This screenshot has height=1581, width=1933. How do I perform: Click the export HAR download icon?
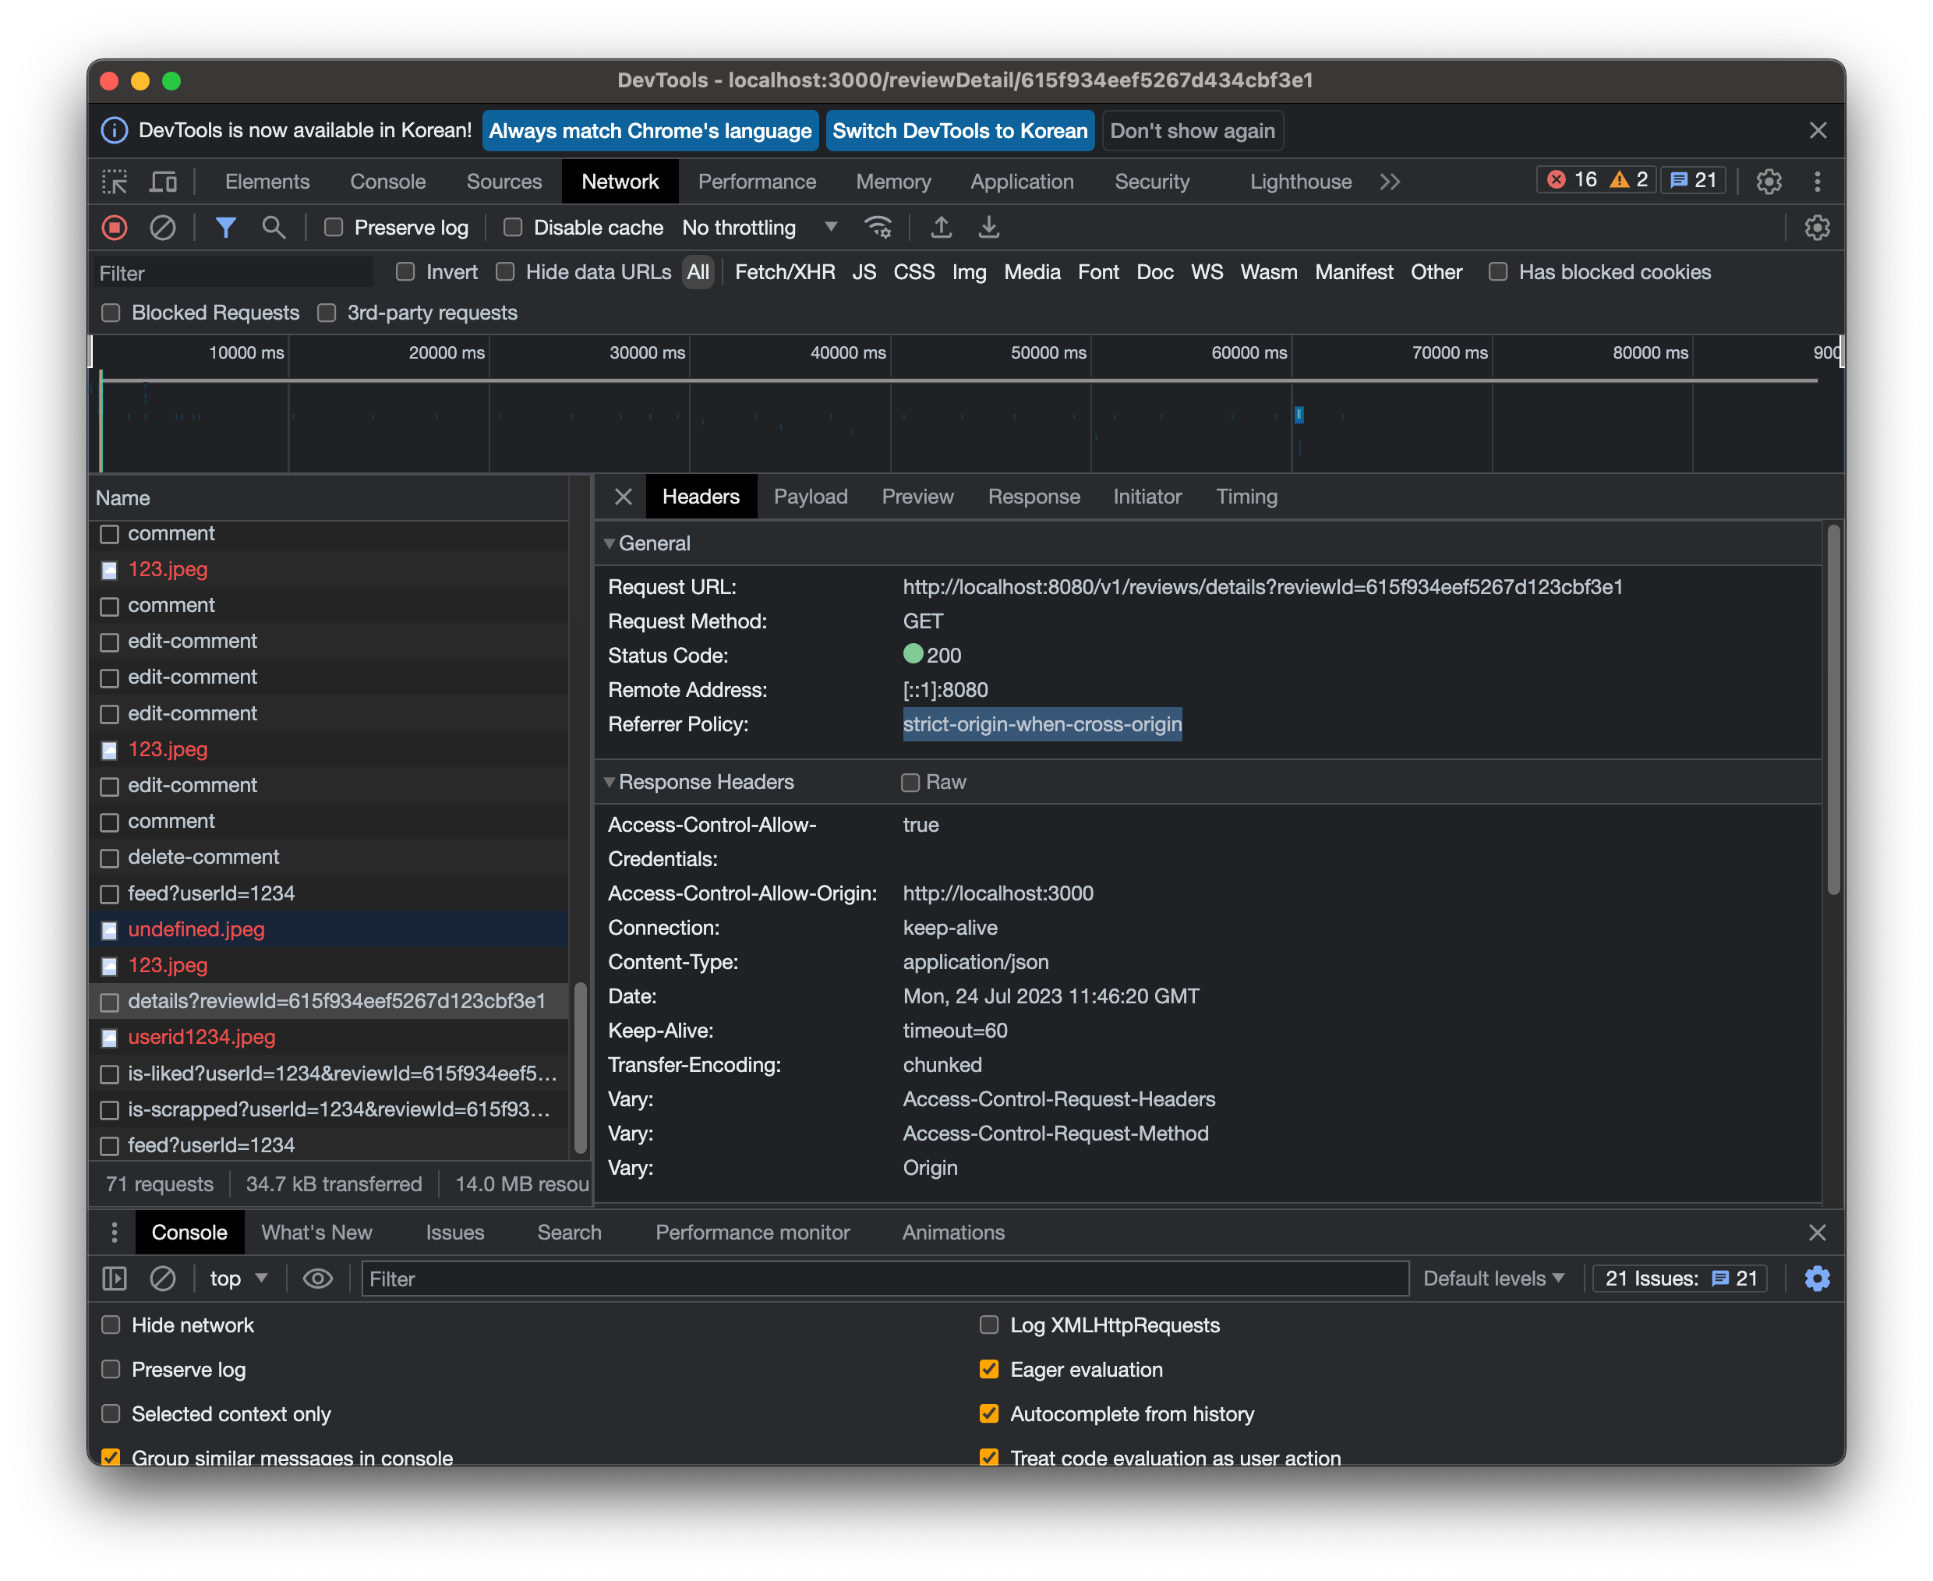pos(989,228)
